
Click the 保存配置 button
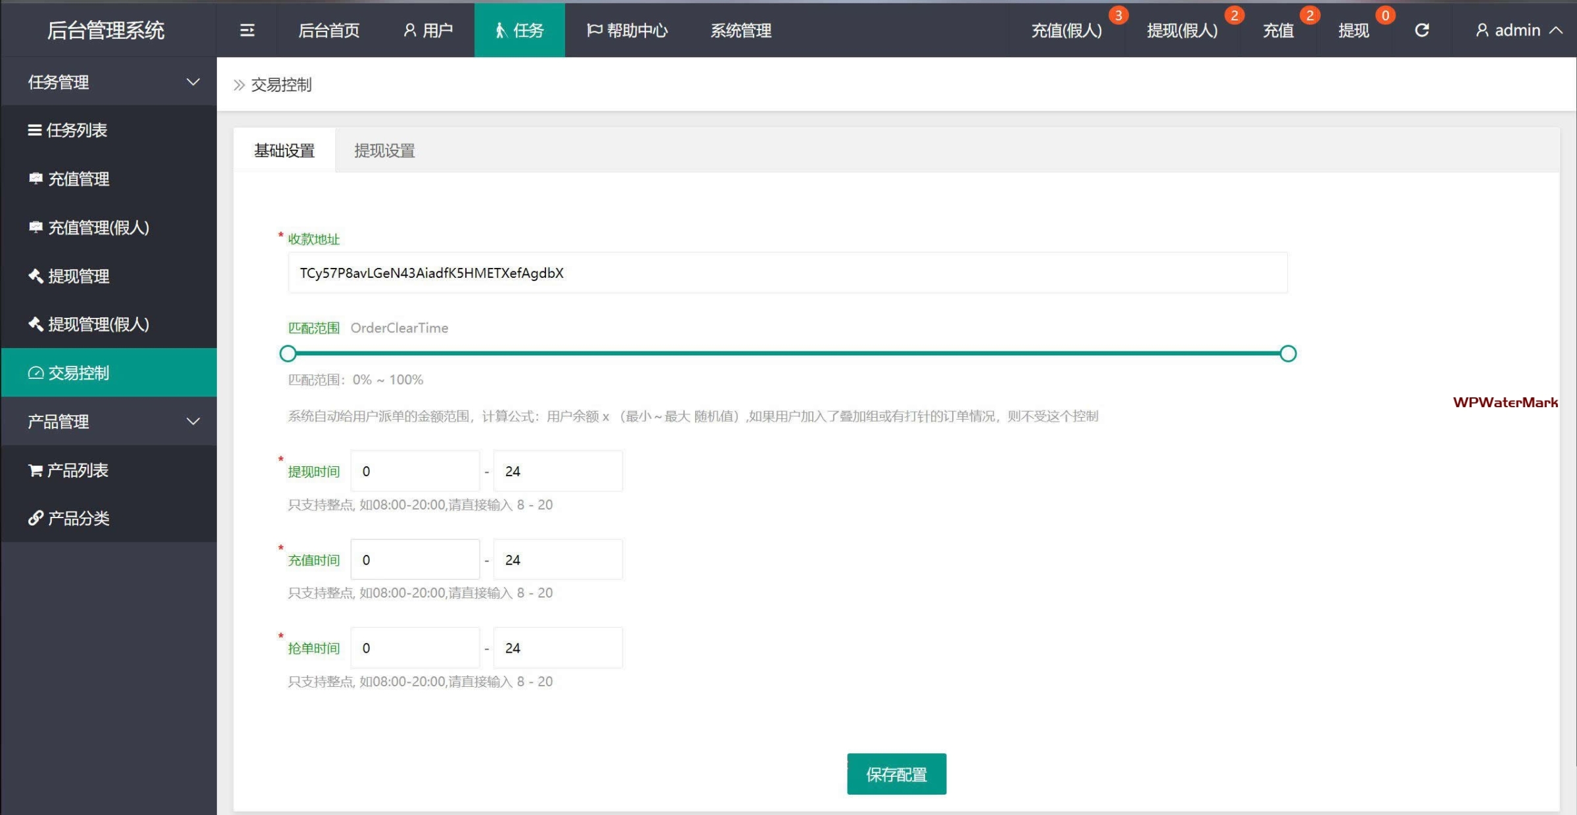click(x=896, y=774)
